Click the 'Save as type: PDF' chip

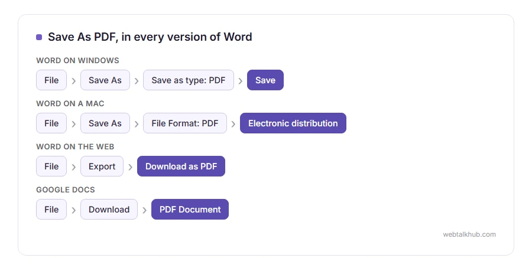pos(189,80)
